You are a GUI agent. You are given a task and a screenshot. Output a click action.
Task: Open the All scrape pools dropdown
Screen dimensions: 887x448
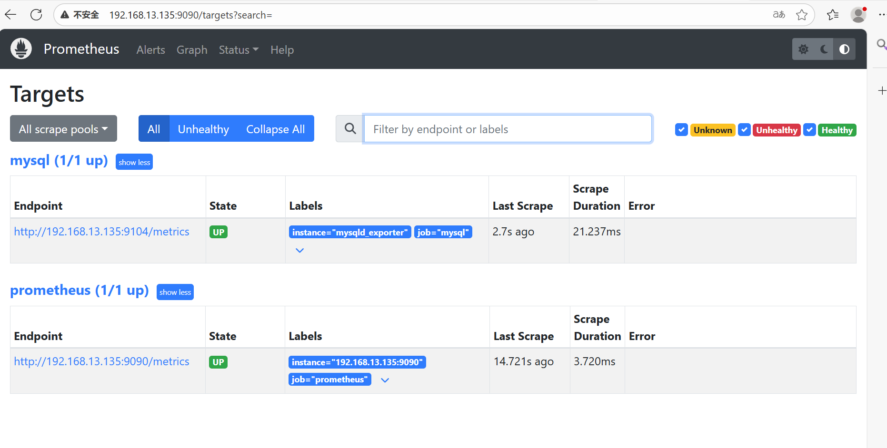pos(63,128)
